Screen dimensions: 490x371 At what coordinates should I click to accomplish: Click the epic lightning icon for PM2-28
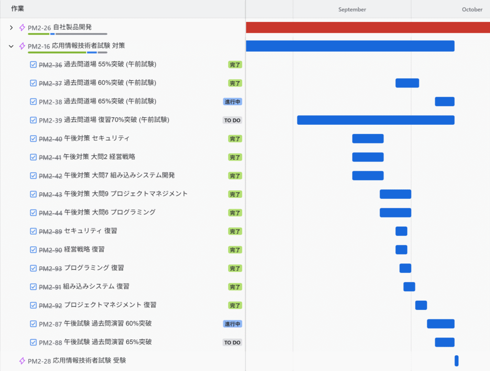click(22, 361)
